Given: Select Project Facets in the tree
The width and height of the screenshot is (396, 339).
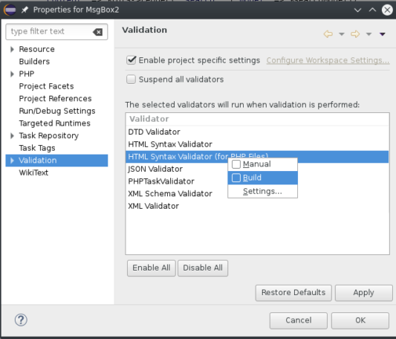Looking at the screenshot, I should click(47, 86).
